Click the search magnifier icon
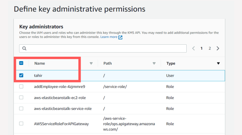Image resolution: width=242 pixels, height=135 pixels. click(x=24, y=48)
